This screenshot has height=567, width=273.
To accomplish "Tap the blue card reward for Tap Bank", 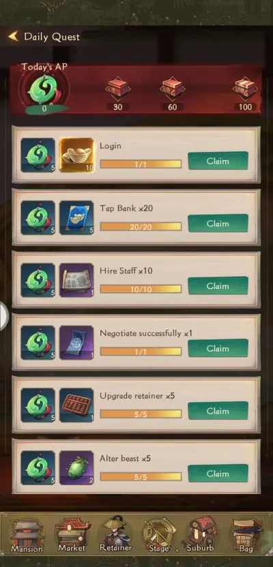I will click(x=76, y=217).
